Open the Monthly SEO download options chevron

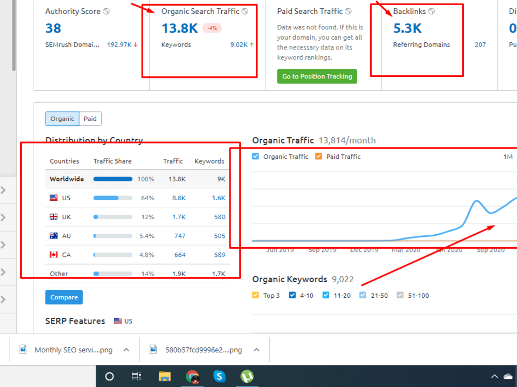tap(126, 350)
